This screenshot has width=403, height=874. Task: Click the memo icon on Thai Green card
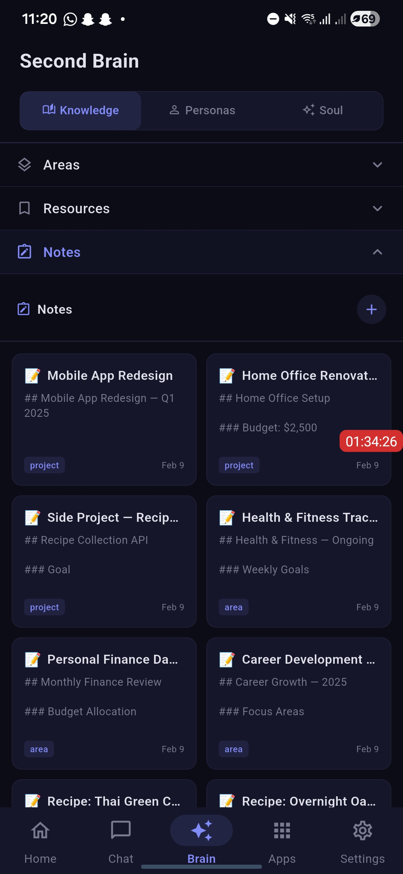point(32,801)
